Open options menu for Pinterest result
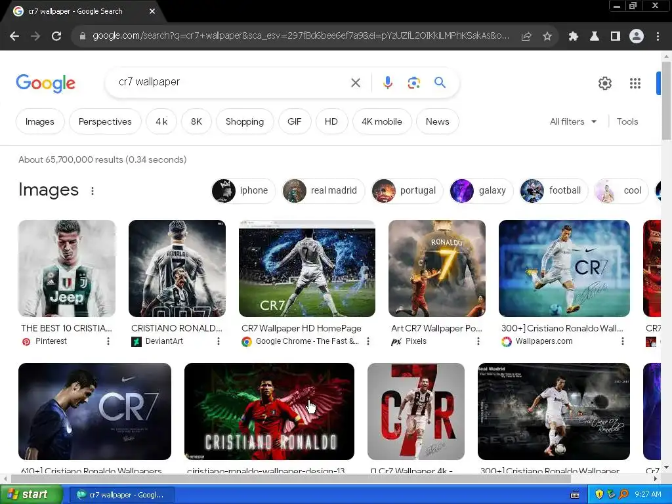The image size is (672, 504). pyautogui.click(x=108, y=341)
